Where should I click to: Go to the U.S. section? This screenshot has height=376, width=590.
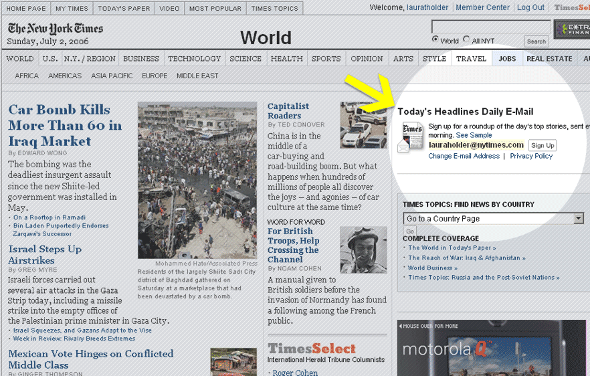50,59
